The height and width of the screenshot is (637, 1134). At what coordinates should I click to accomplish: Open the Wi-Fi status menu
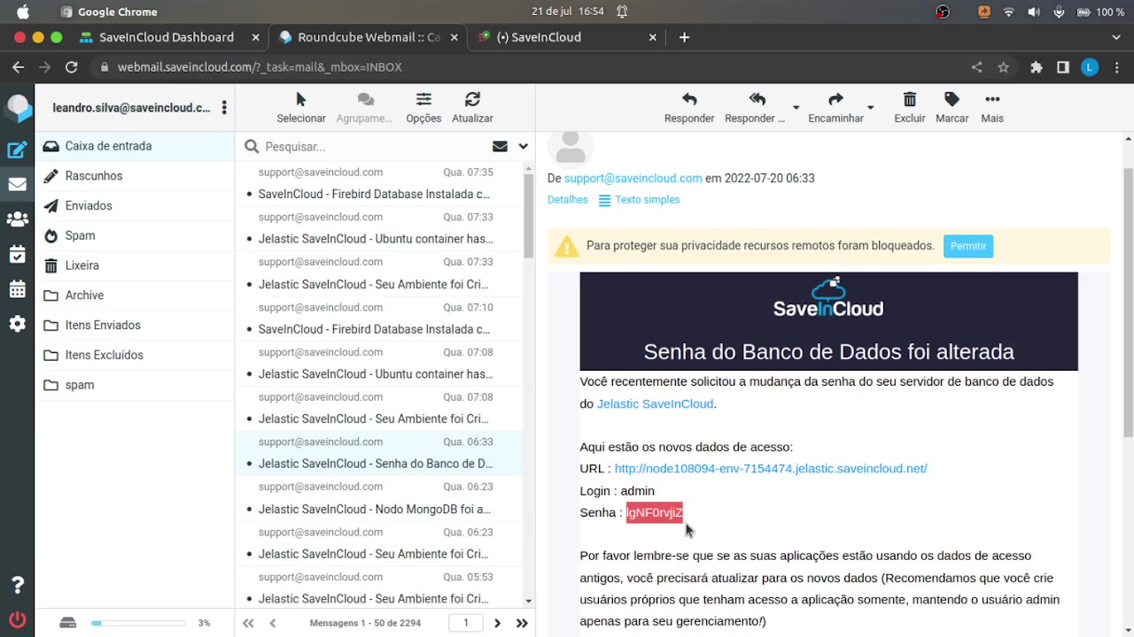pos(1008,12)
